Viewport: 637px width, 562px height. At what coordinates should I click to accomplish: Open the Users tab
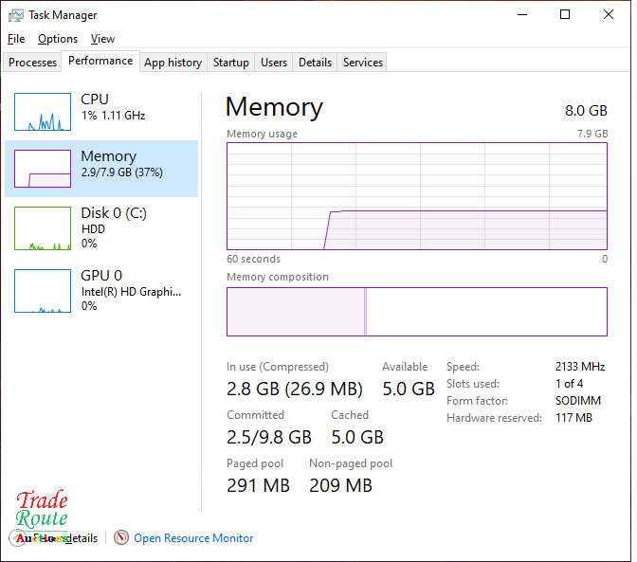pyautogui.click(x=274, y=63)
